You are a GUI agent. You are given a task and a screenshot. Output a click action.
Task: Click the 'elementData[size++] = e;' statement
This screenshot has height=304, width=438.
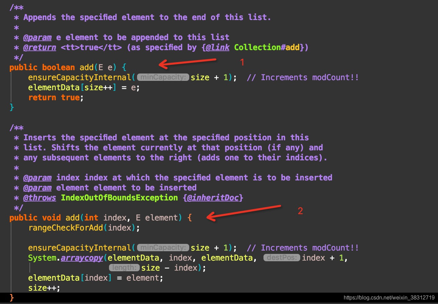[84, 88]
